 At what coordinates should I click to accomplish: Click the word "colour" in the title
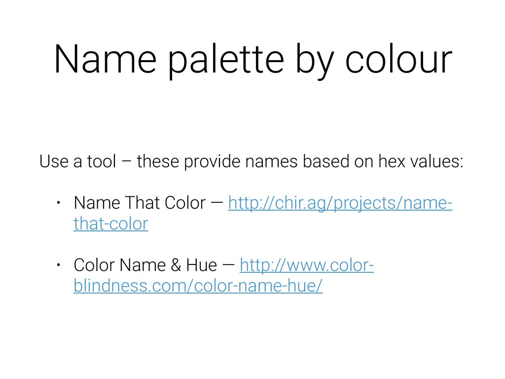point(397,59)
